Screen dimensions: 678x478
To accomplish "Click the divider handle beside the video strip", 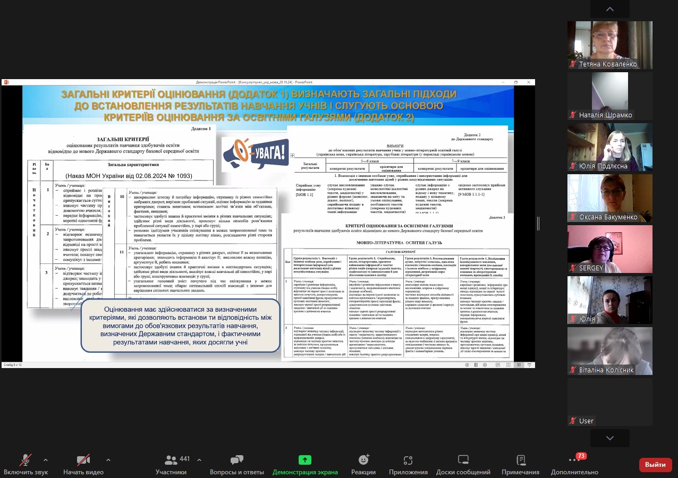I will (x=538, y=224).
